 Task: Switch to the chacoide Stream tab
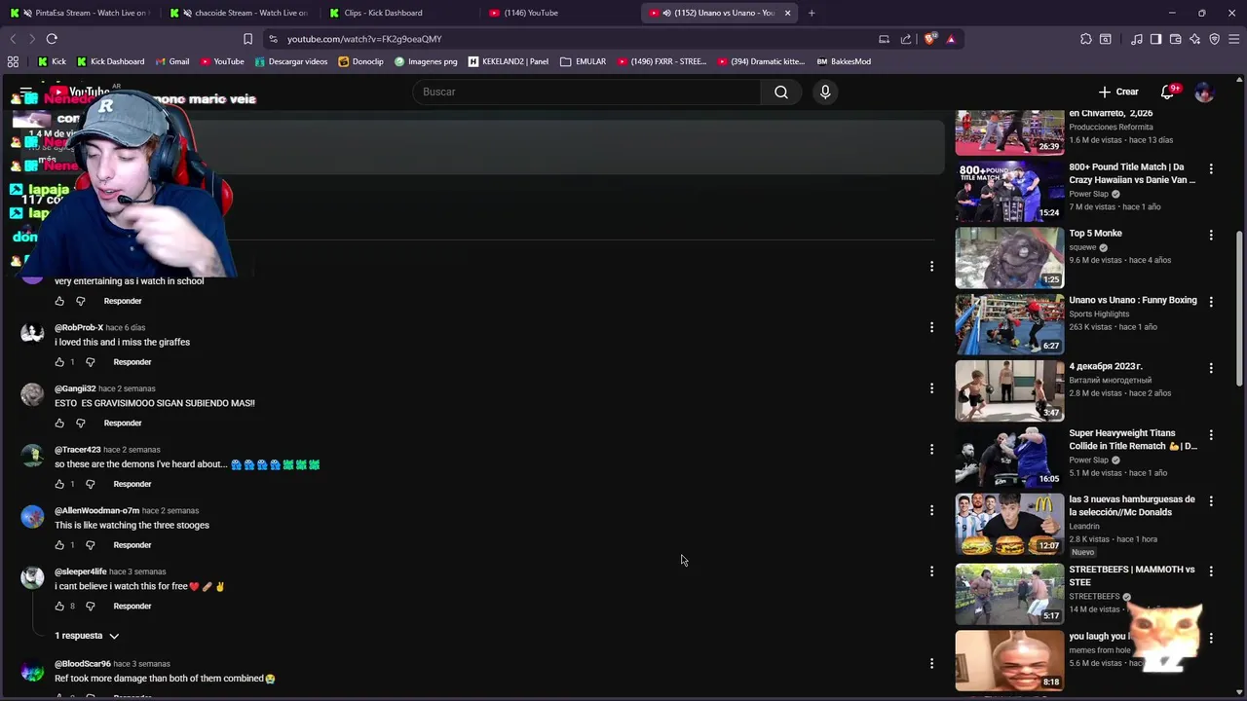(239, 13)
